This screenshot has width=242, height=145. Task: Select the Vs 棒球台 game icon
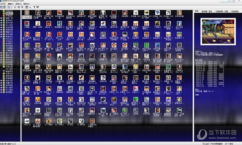(x=81, y=121)
